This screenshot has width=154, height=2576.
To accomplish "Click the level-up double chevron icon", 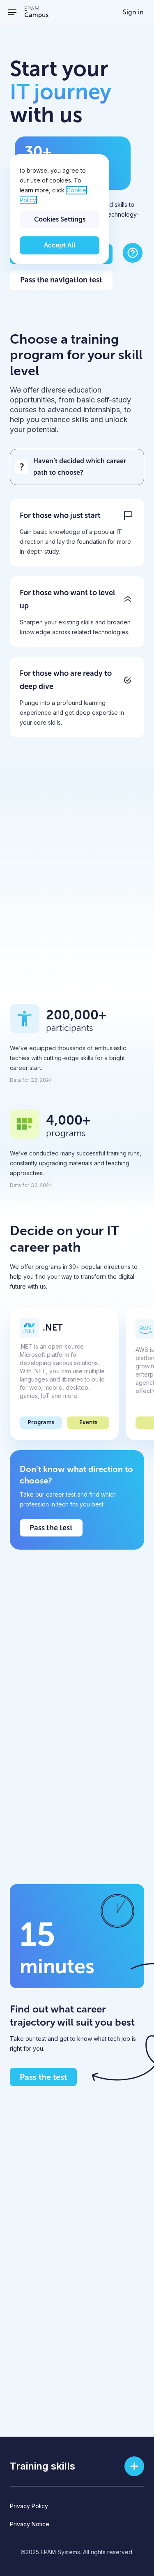I will click(128, 599).
